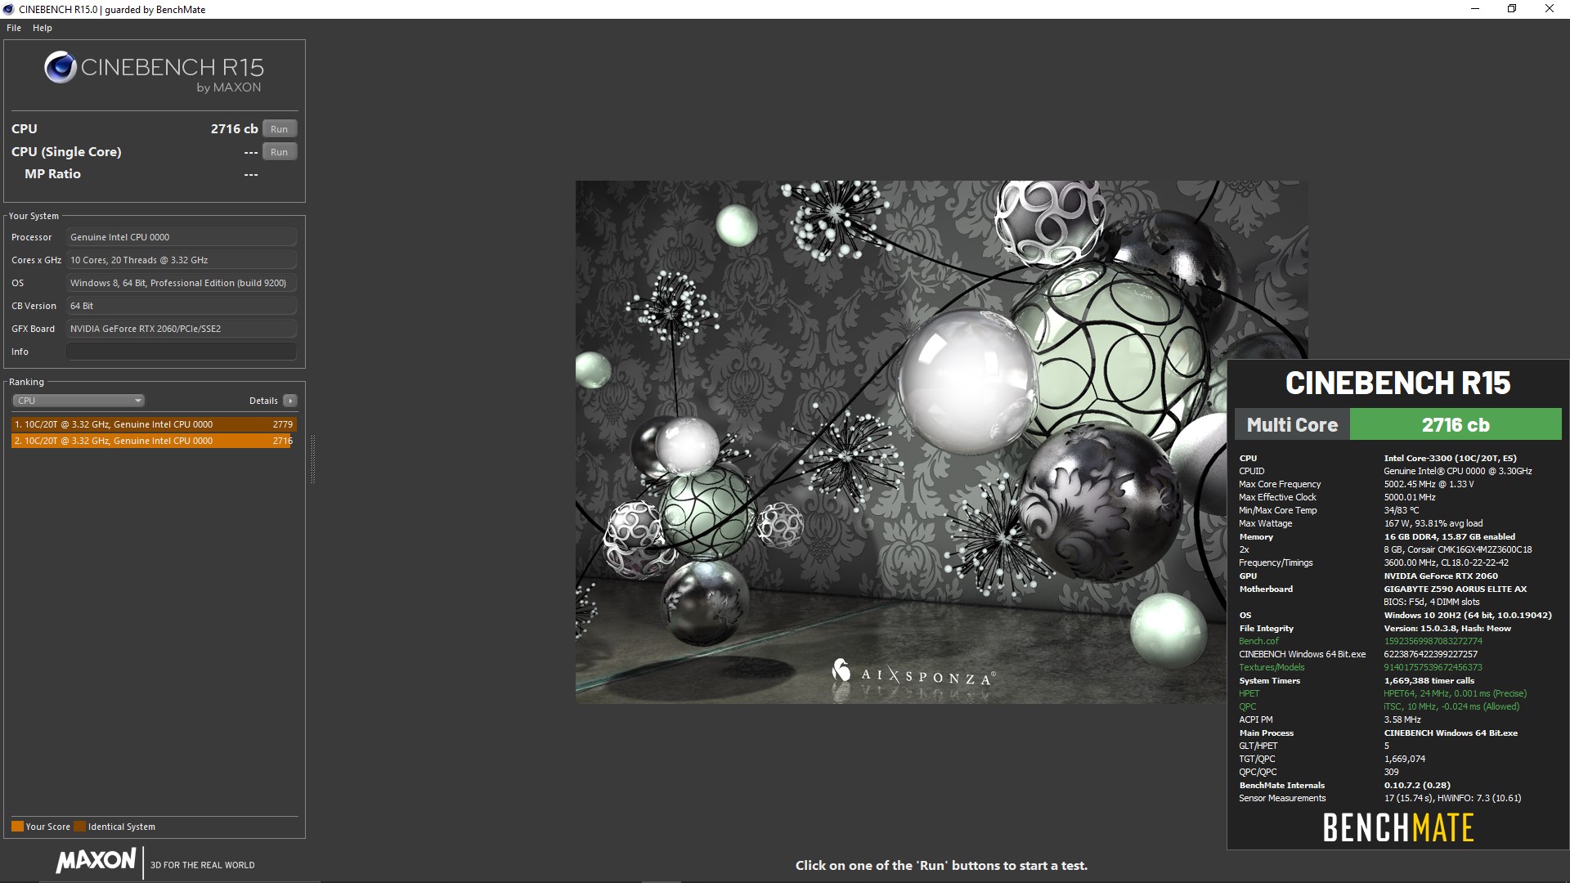
Task: Minimize the Cinebench window
Action: pyautogui.click(x=1475, y=9)
